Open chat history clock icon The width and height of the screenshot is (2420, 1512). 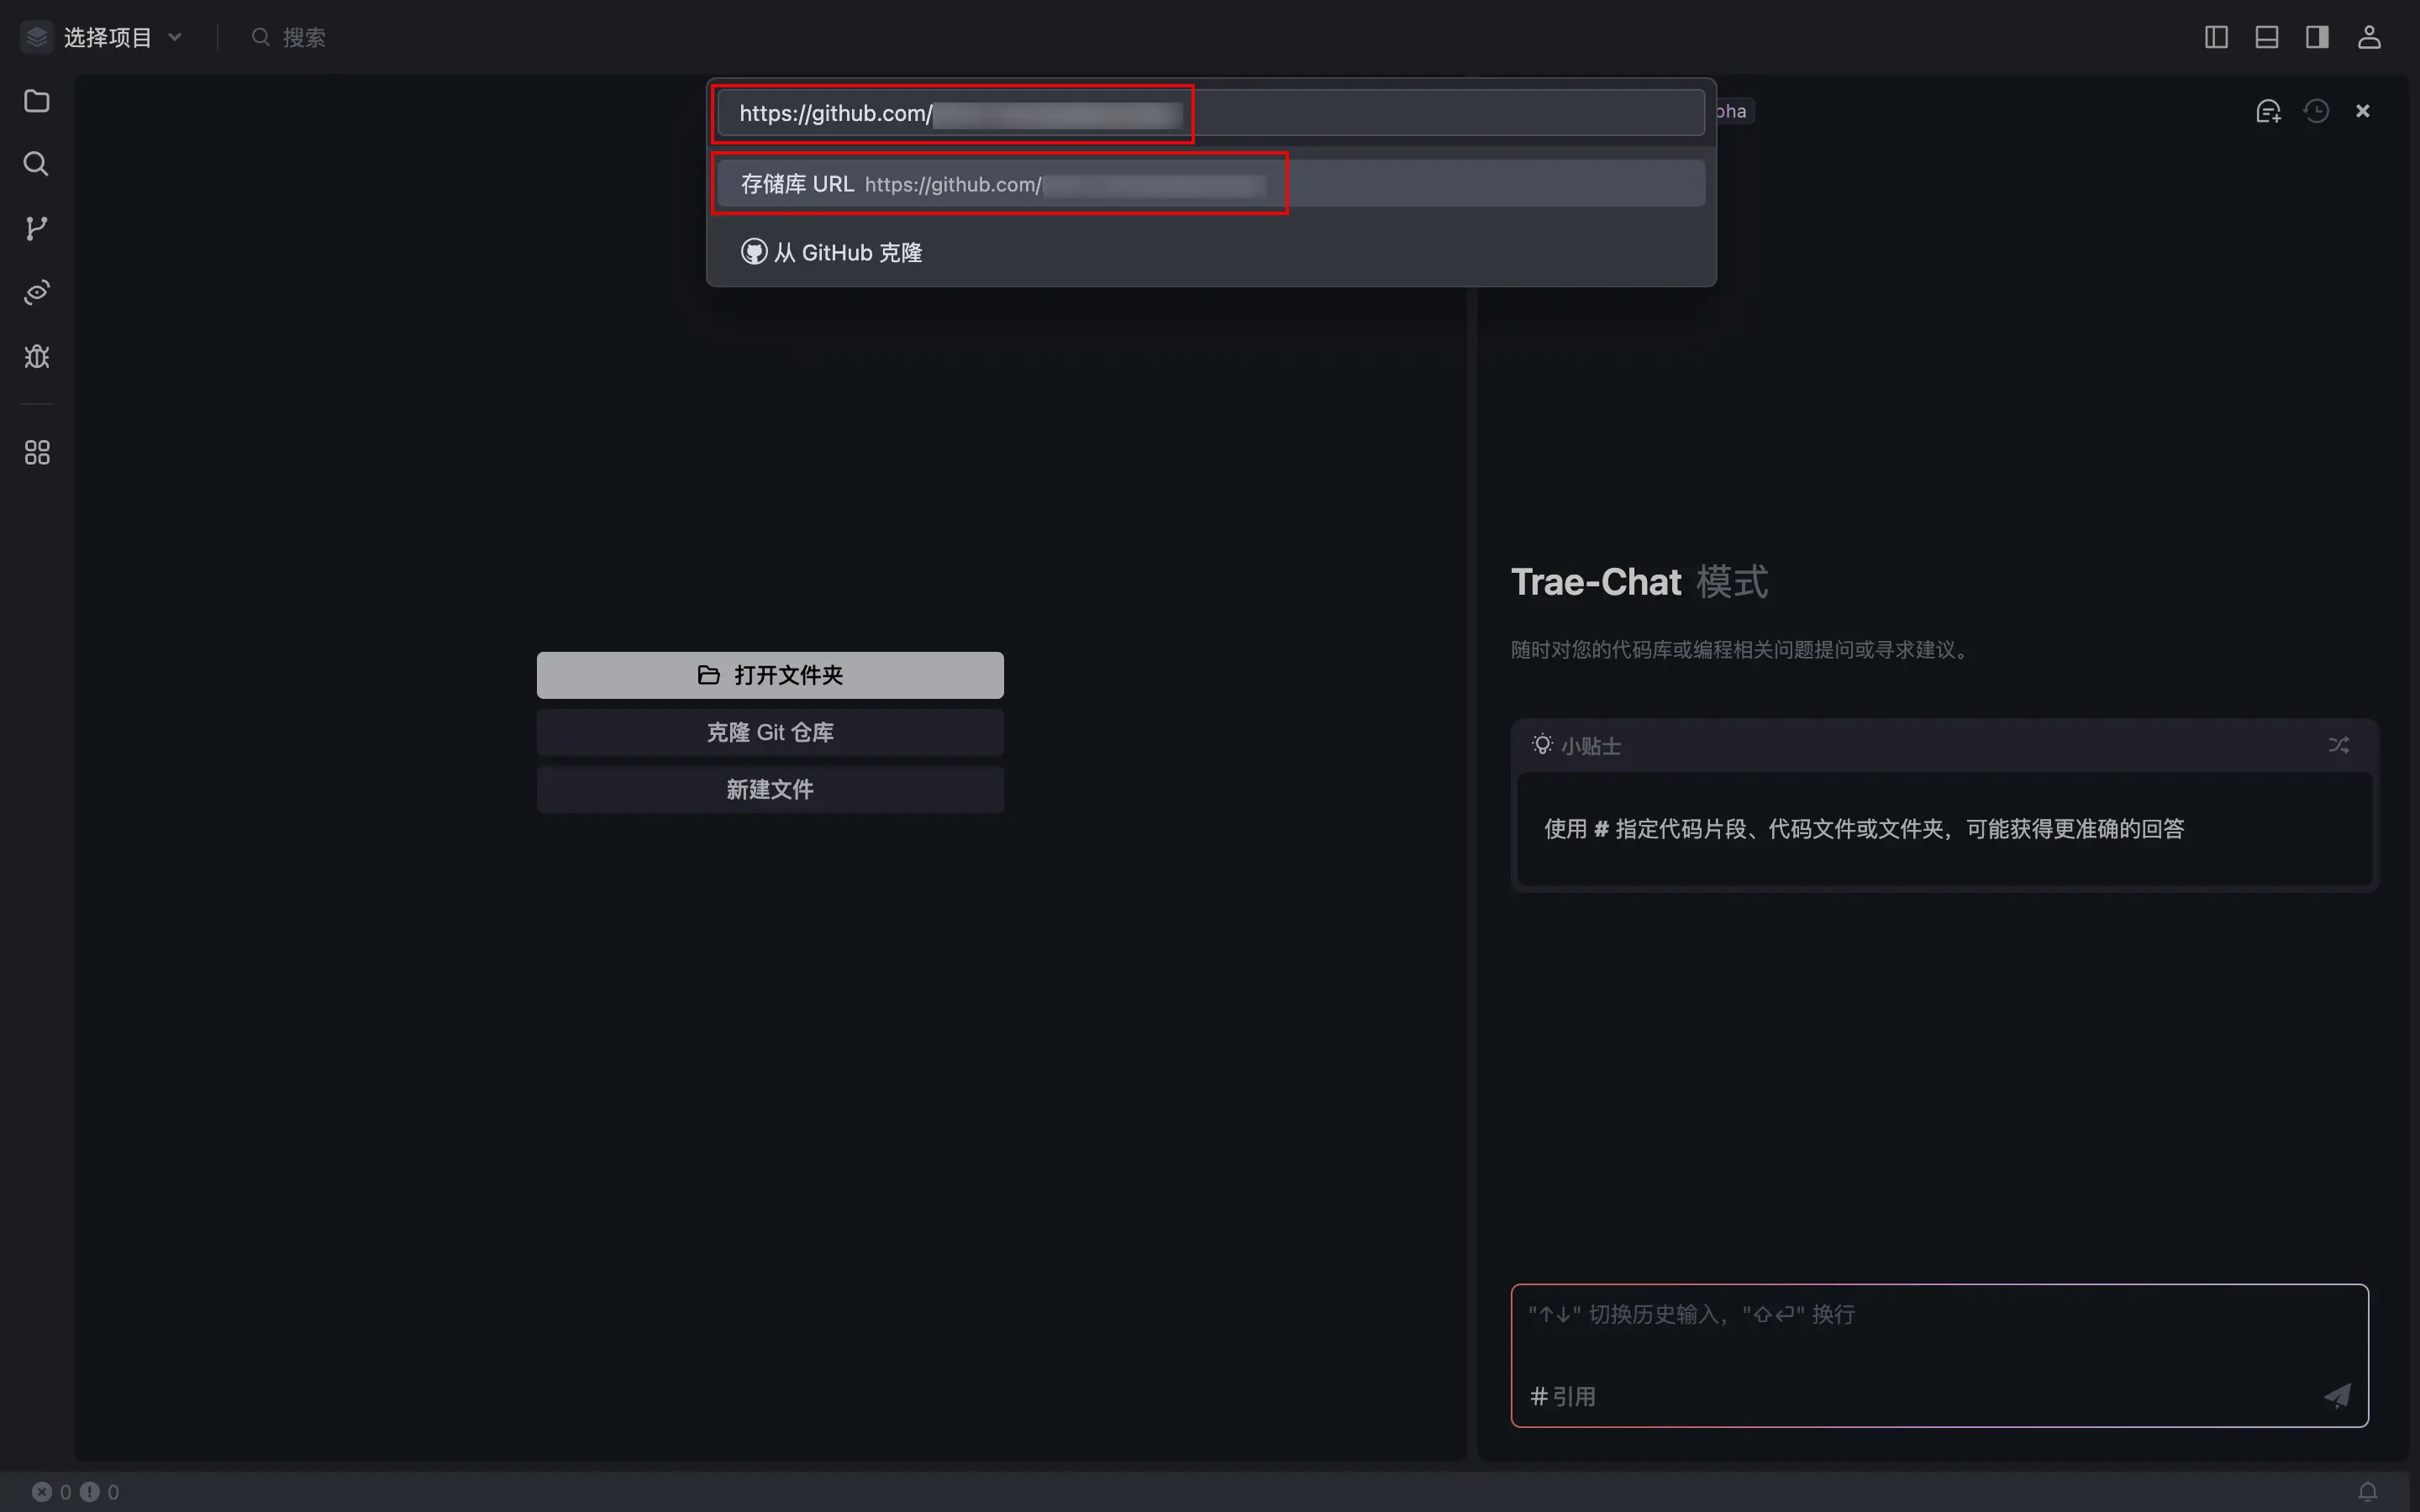(2316, 111)
